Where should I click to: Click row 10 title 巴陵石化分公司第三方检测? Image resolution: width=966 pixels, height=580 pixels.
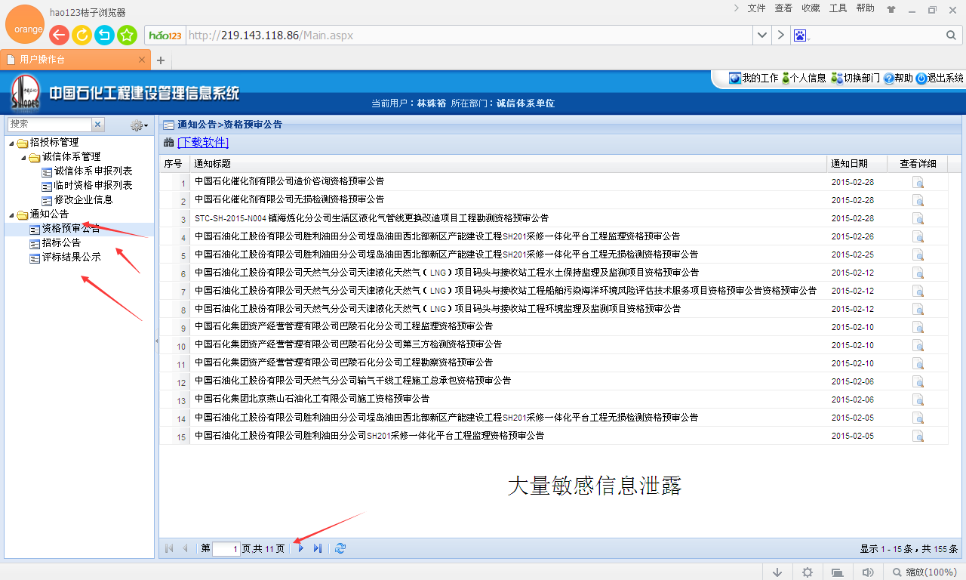coord(348,344)
